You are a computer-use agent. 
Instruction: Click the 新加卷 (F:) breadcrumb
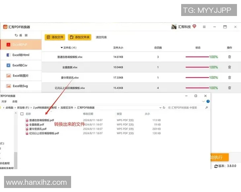23,108
